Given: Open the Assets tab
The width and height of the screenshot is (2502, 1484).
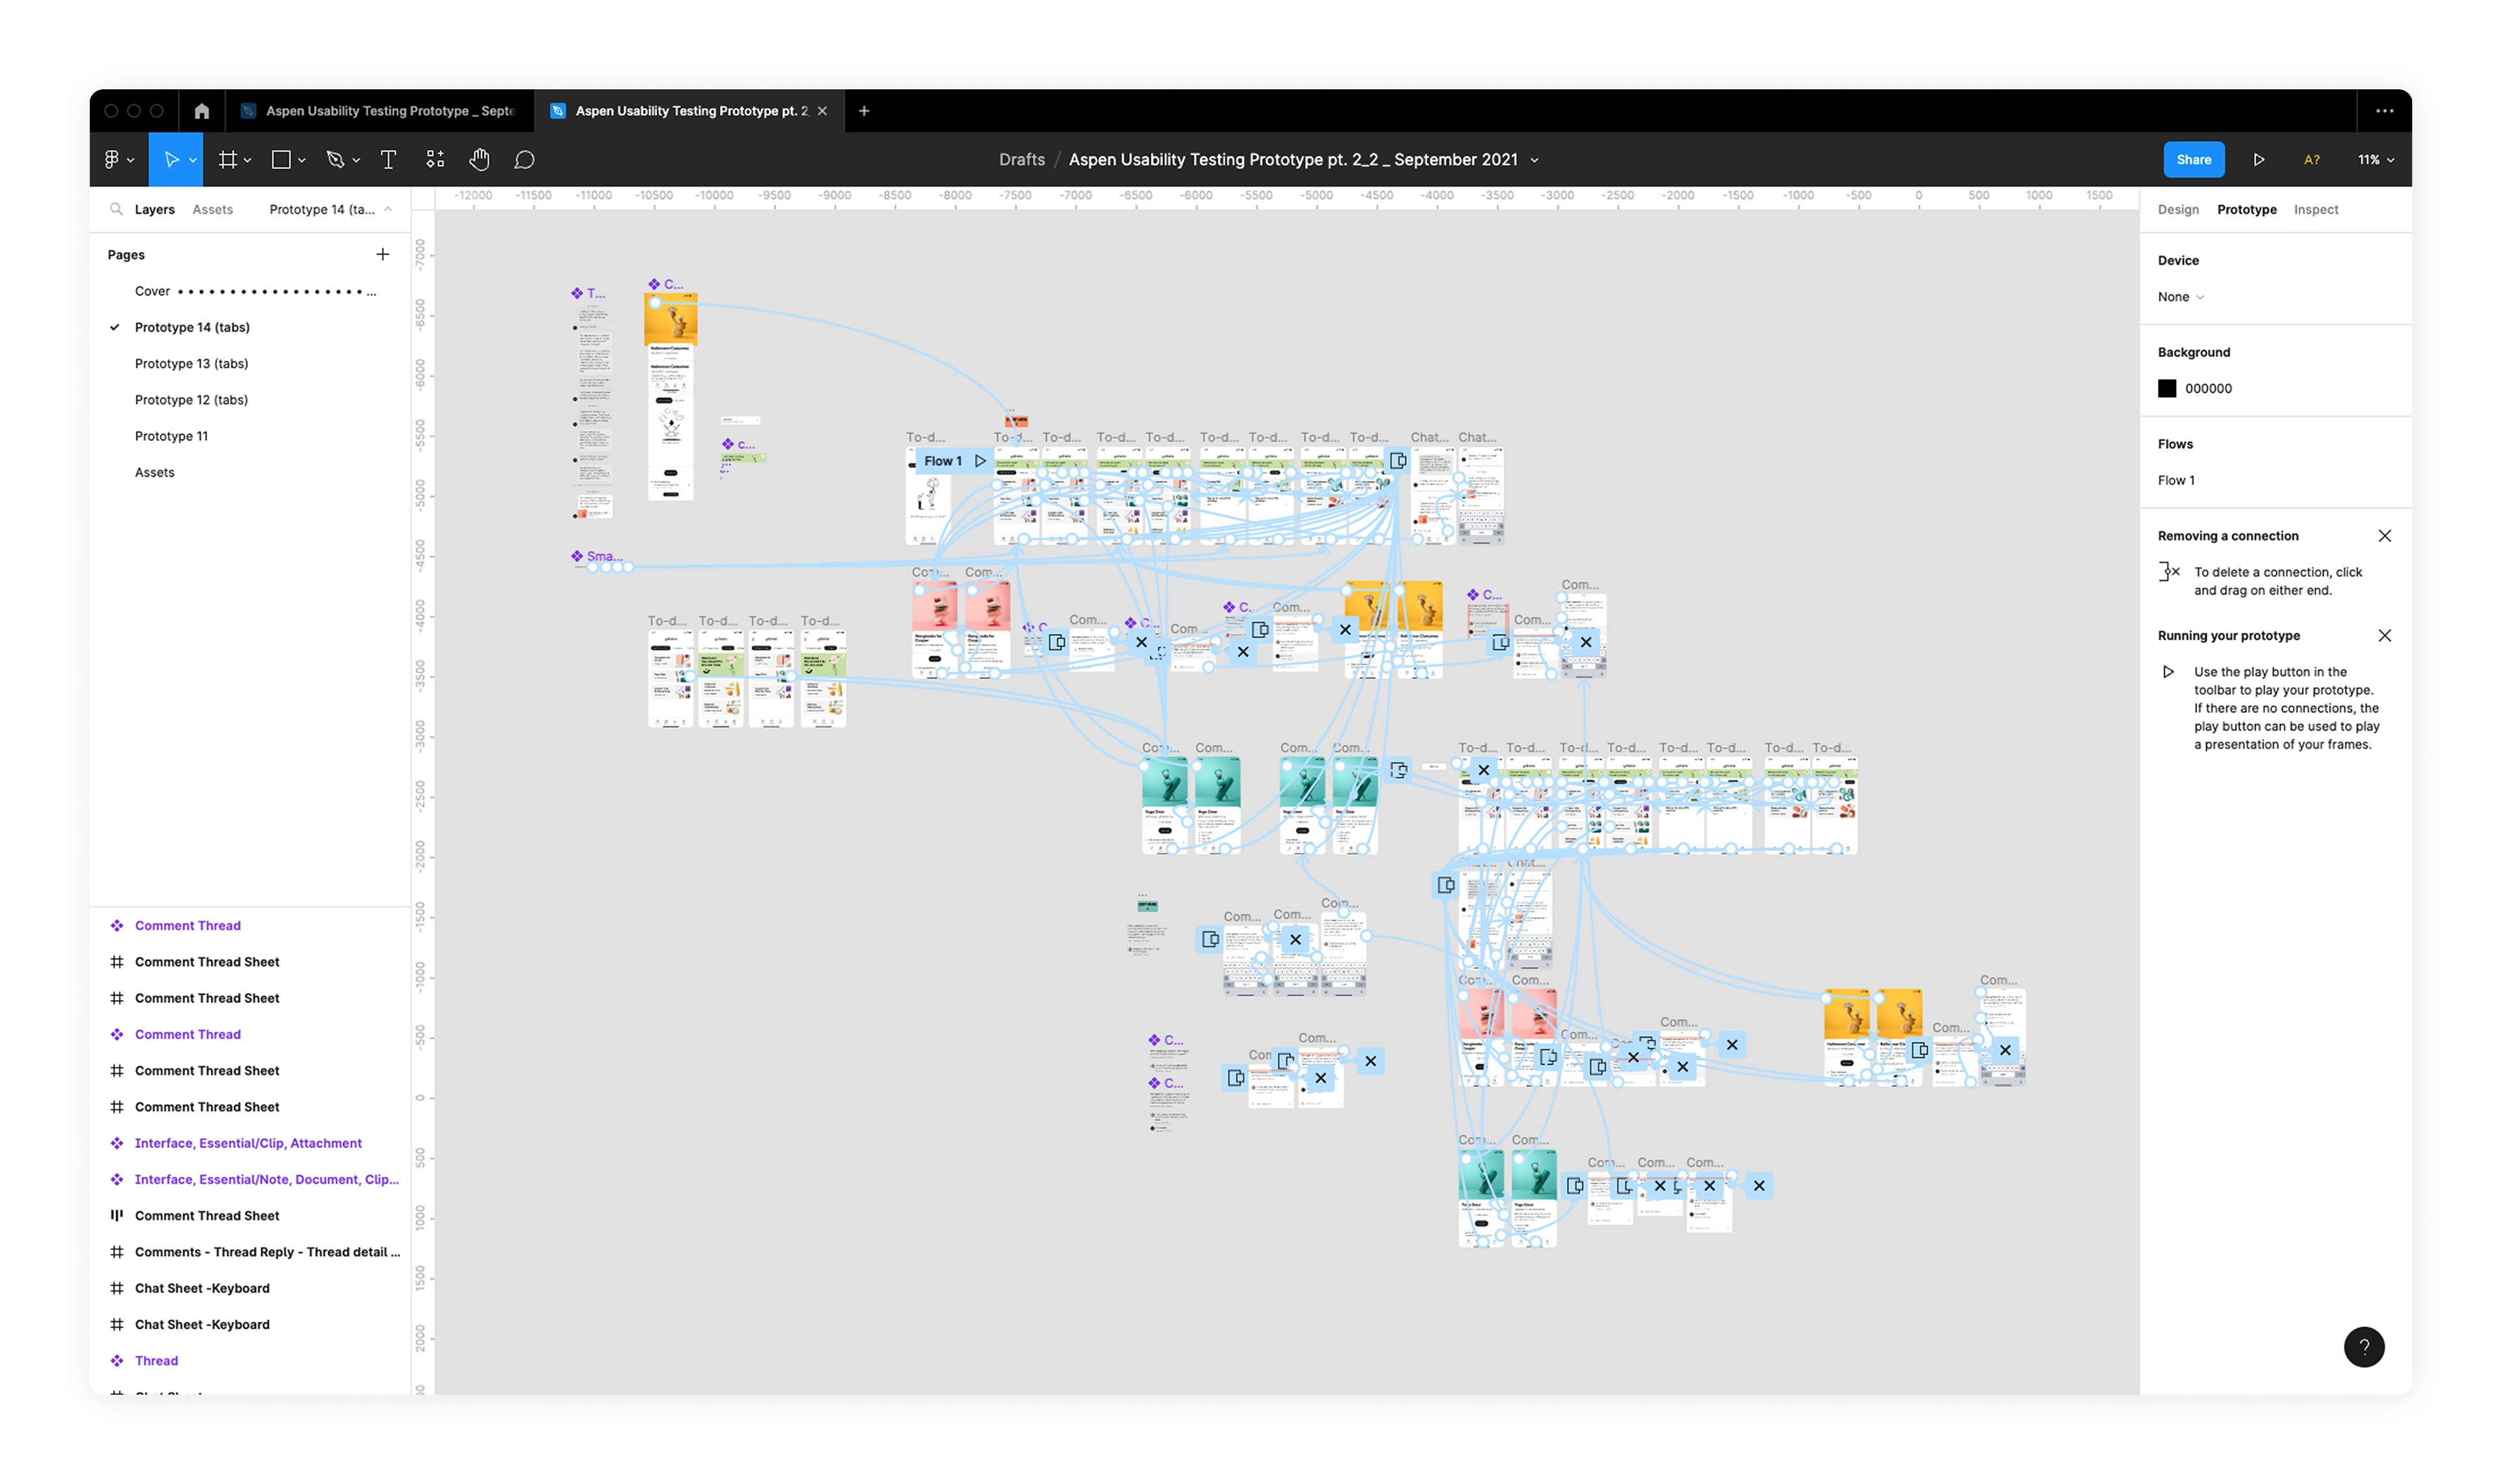Looking at the screenshot, I should click(x=212, y=210).
